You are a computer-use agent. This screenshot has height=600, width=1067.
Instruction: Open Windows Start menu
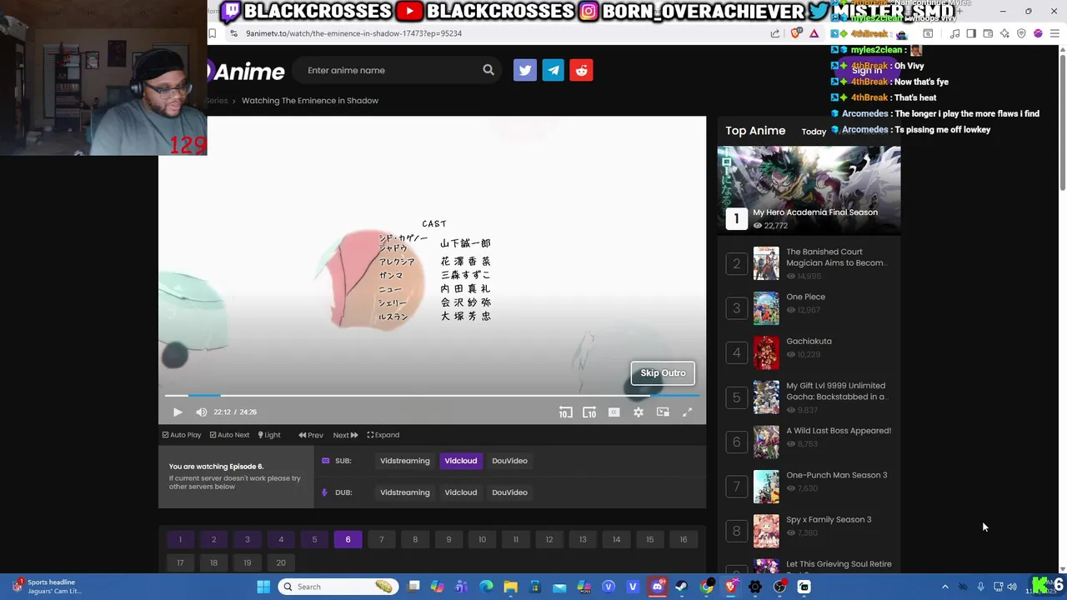pos(263,587)
